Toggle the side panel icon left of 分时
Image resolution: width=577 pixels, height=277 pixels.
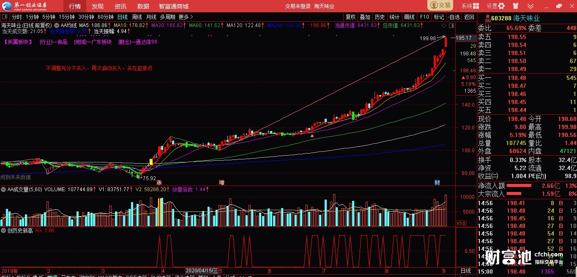(5, 17)
